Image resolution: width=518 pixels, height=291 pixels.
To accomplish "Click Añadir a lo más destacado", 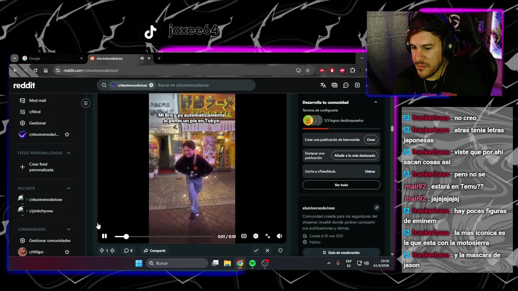I will coord(355,155).
